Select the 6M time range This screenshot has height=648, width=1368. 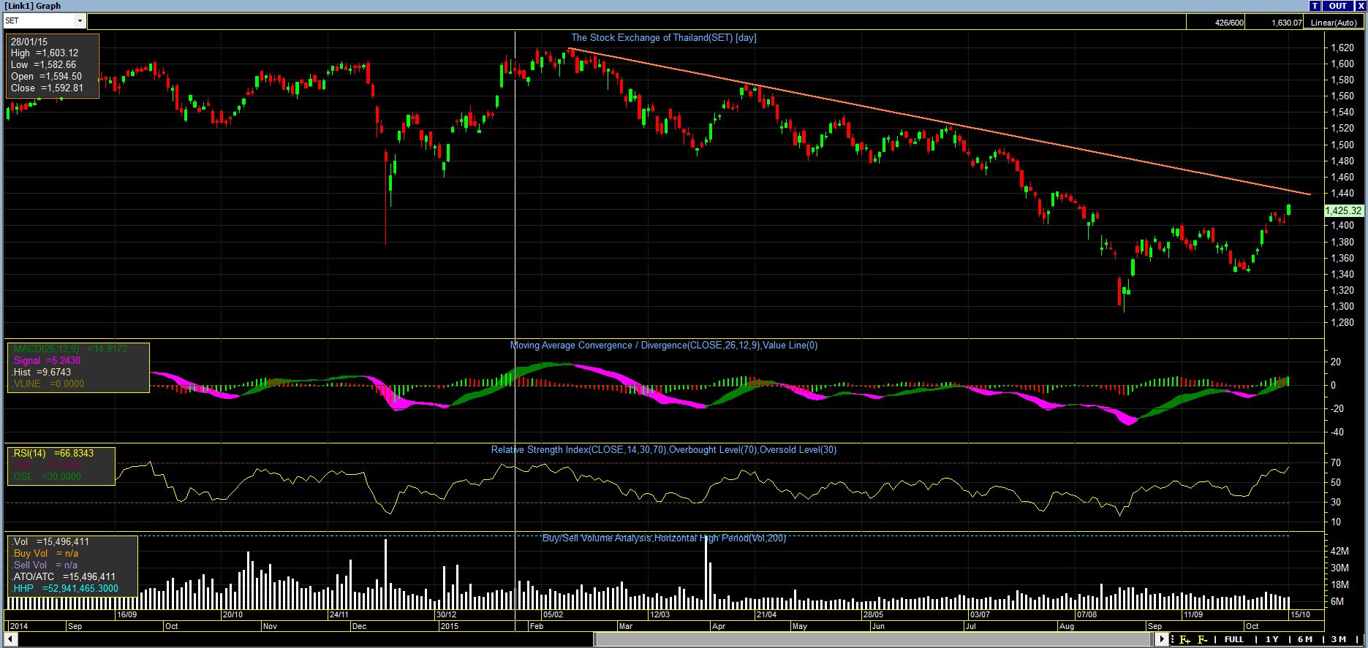pos(1305,639)
